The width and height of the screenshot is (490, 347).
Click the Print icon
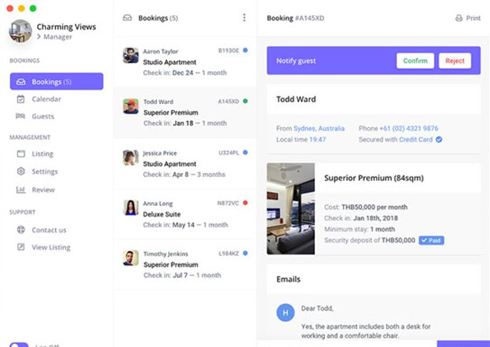[459, 18]
